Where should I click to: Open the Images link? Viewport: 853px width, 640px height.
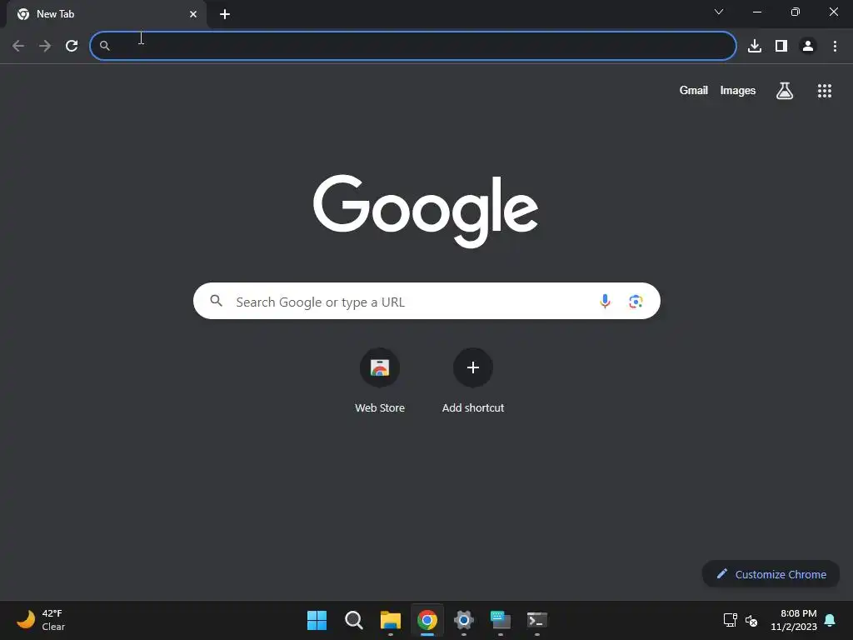click(738, 90)
